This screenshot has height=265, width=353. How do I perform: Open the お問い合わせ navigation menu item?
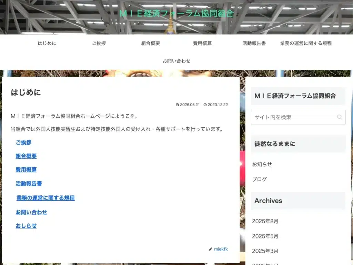coord(176,61)
